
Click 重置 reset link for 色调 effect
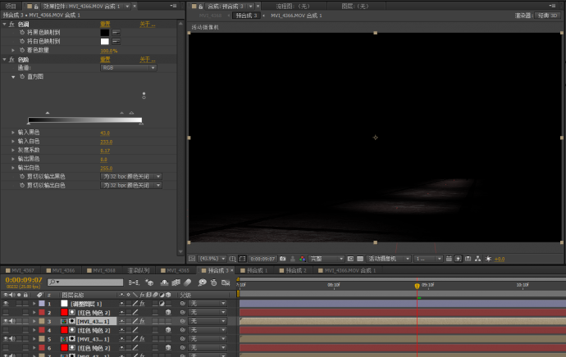(x=105, y=24)
